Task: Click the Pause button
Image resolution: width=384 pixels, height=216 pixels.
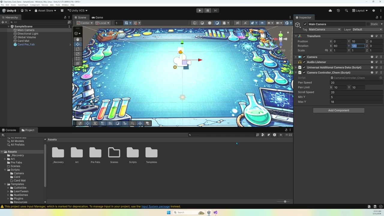Action: click(208, 10)
